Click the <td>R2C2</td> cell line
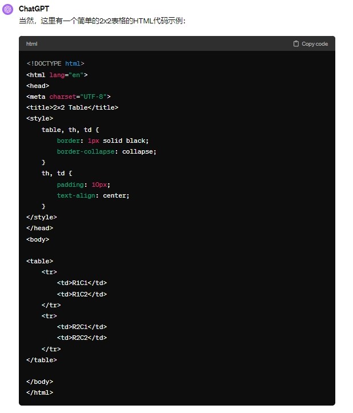The height and width of the screenshot is (413, 353). [82, 338]
